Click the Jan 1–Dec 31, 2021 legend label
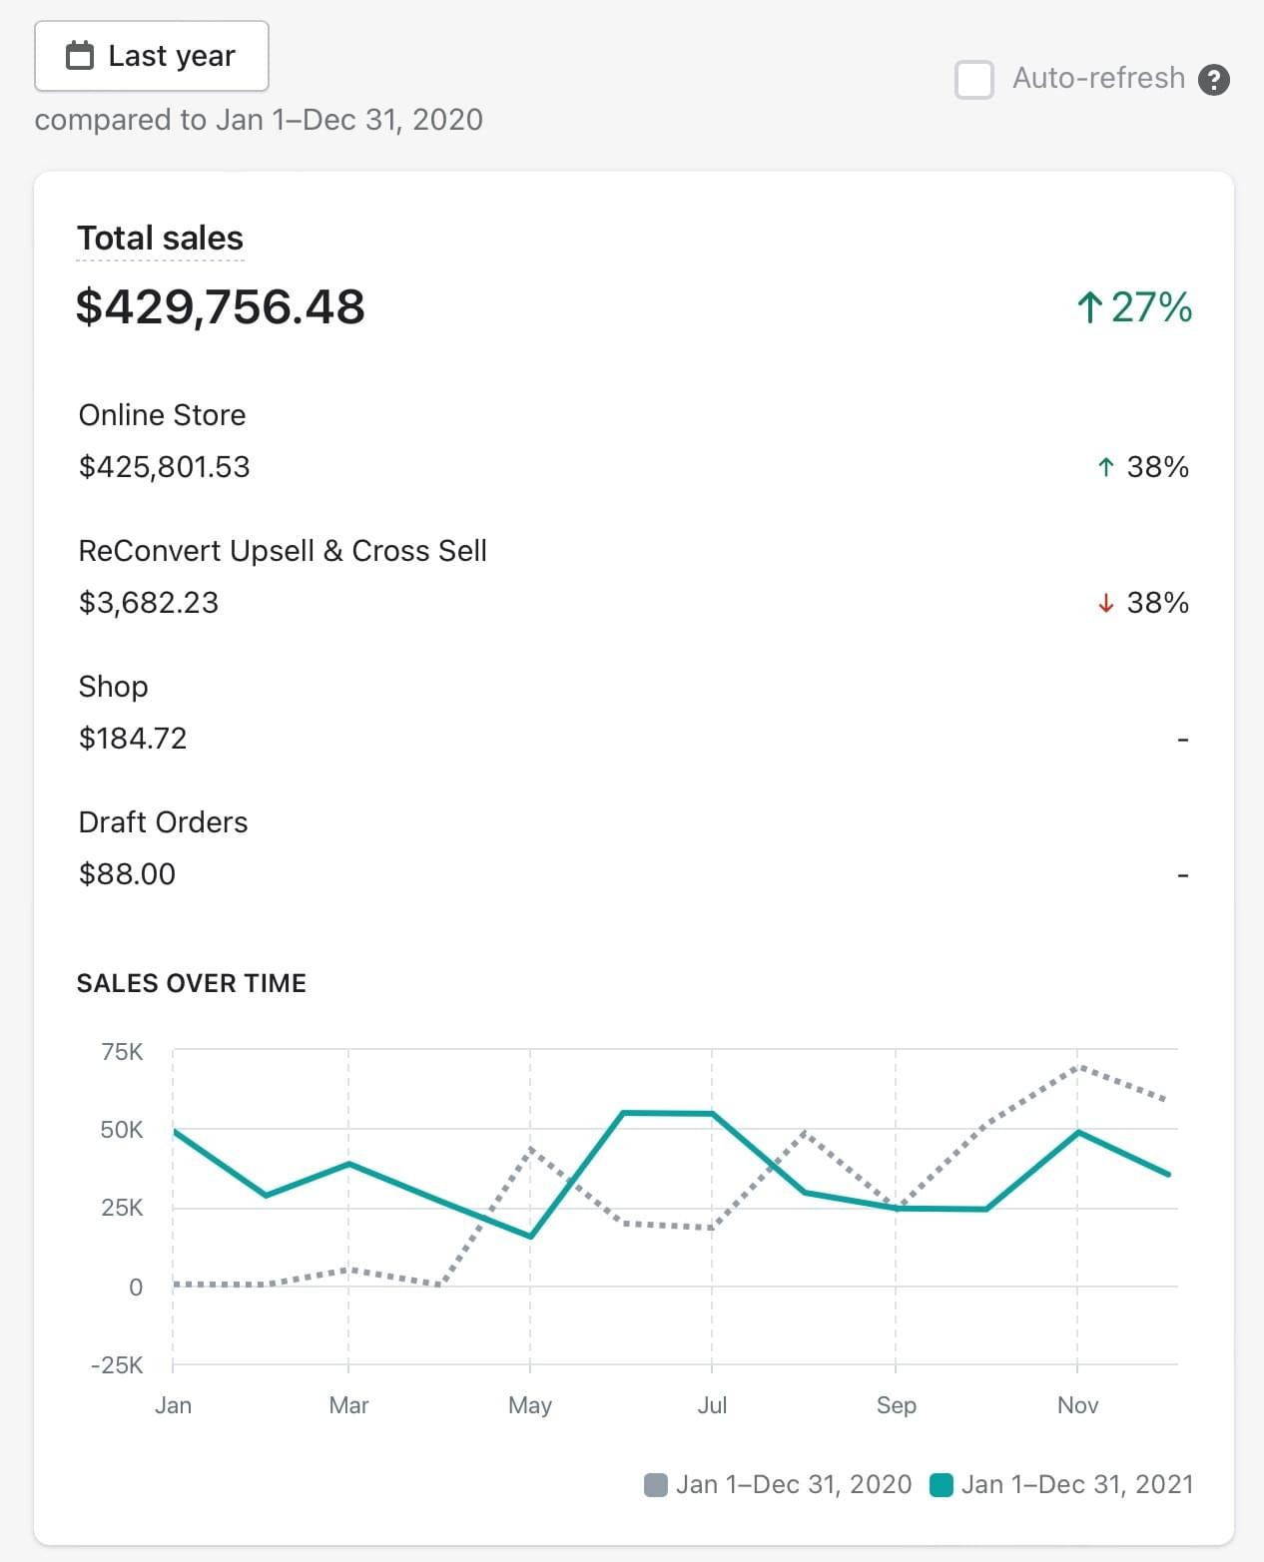This screenshot has width=1264, height=1562. point(1076,1485)
